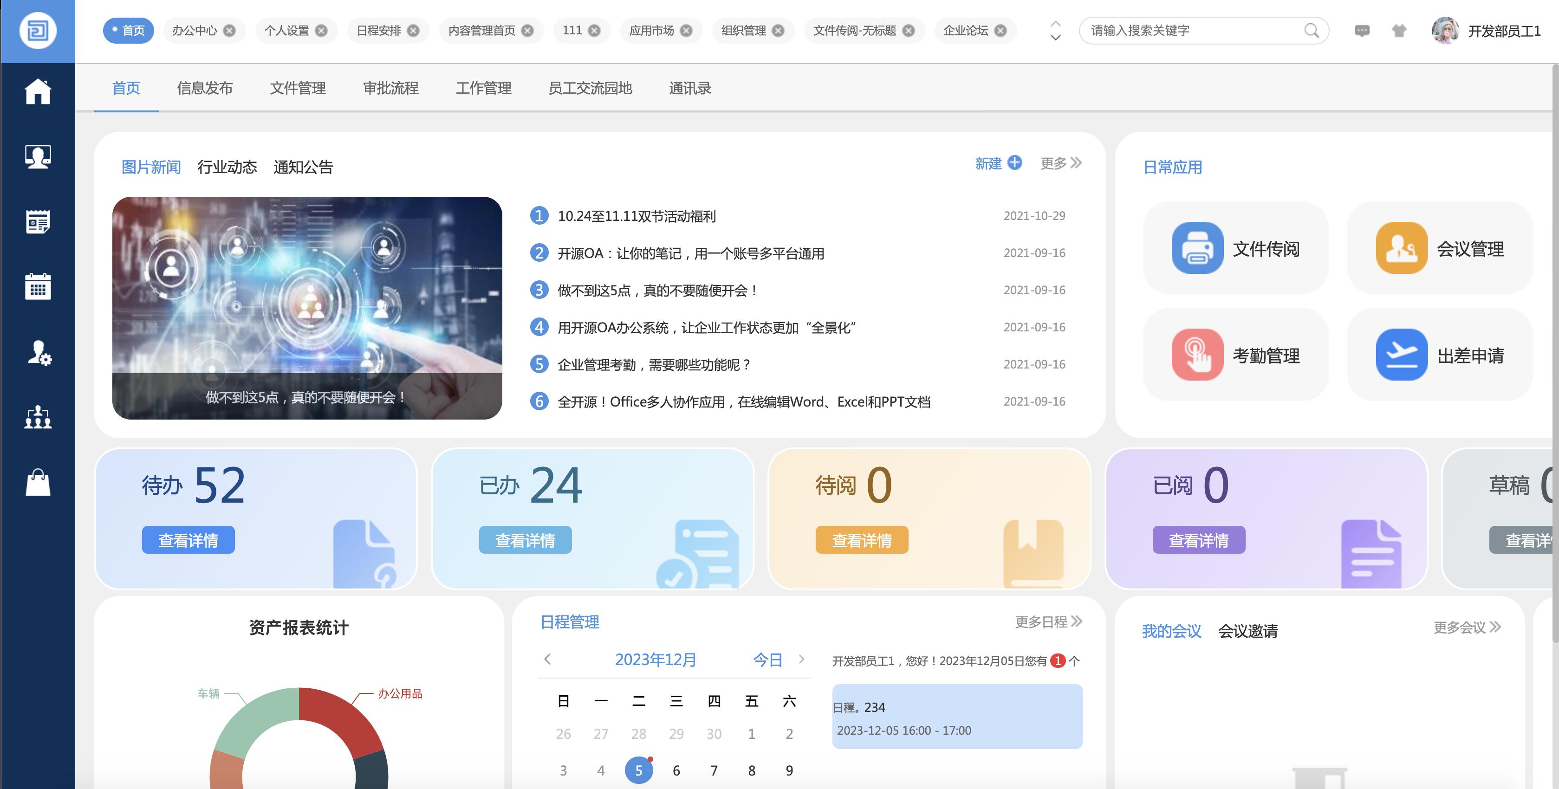Image resolution: width=1559 pixels, height=789 pixels.
Task: Select the 会议邀请 tab
Action: 1247,631
